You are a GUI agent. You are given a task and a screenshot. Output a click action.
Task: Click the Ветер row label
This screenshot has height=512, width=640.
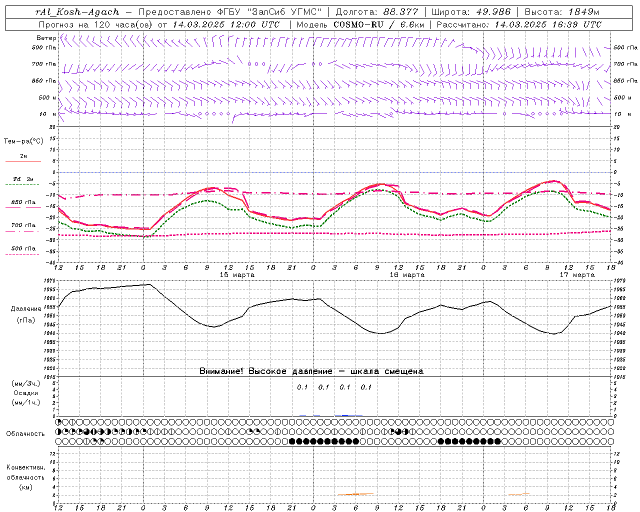(46, 38)
